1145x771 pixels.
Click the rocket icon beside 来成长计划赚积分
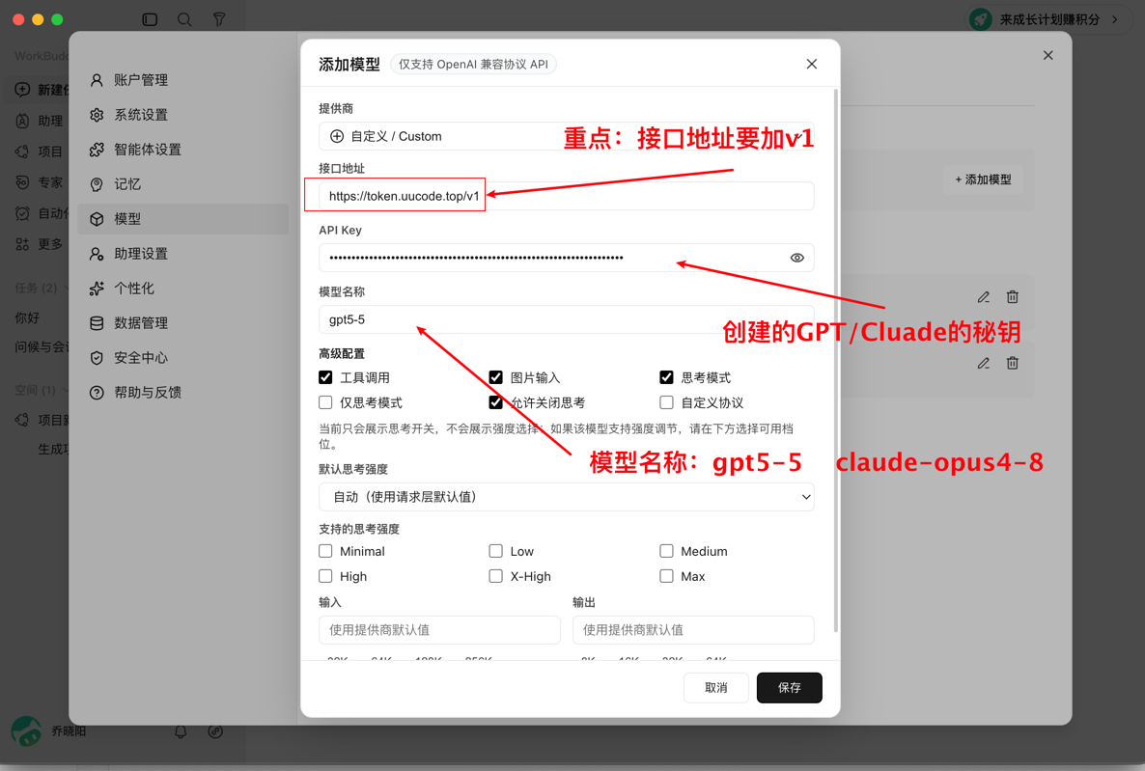[x=981, y=19]
